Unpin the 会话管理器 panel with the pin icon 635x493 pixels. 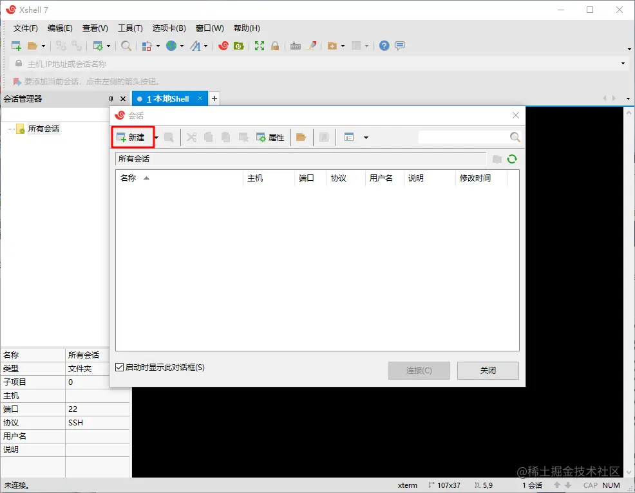pos(113,98)
